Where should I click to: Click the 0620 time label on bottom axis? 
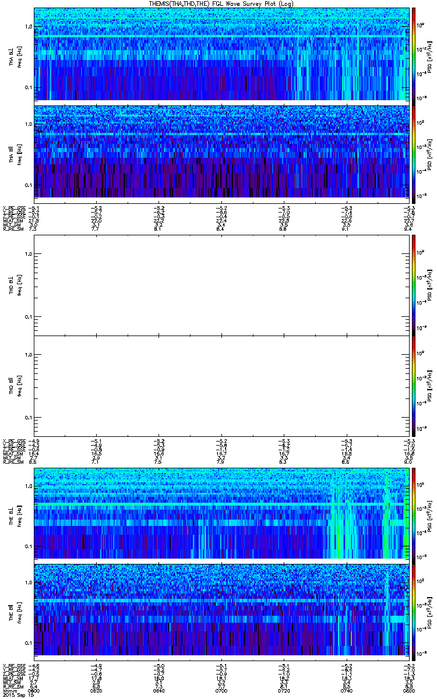pos(96,690)
